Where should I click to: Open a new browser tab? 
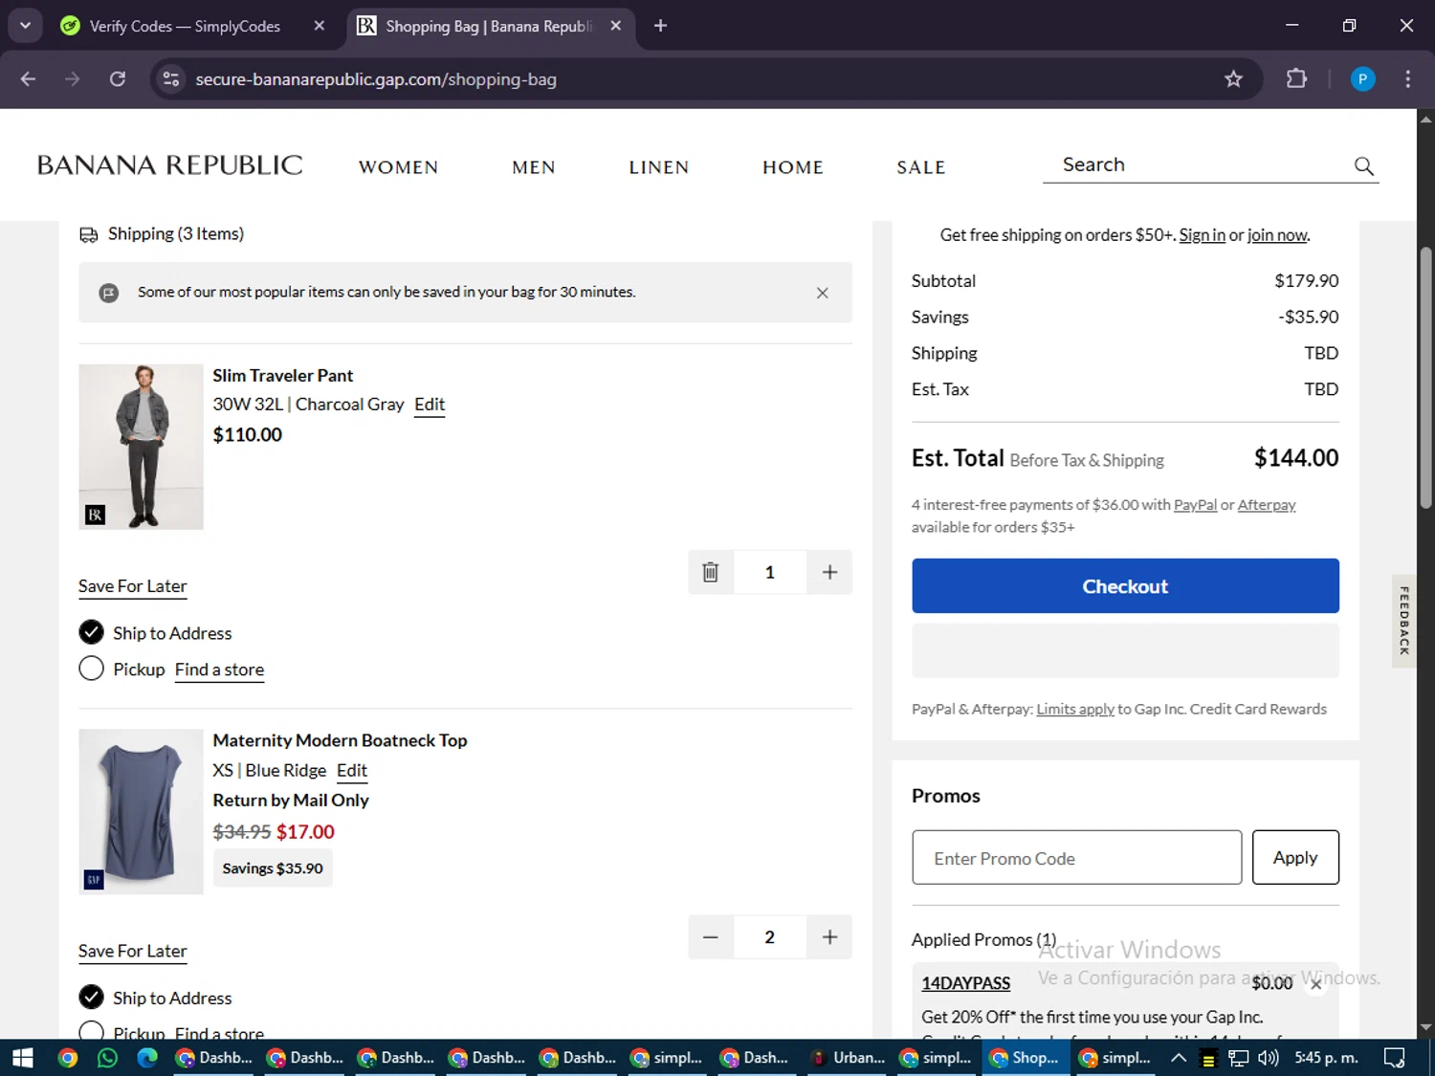pyautogui.click(x=660, y=26)
